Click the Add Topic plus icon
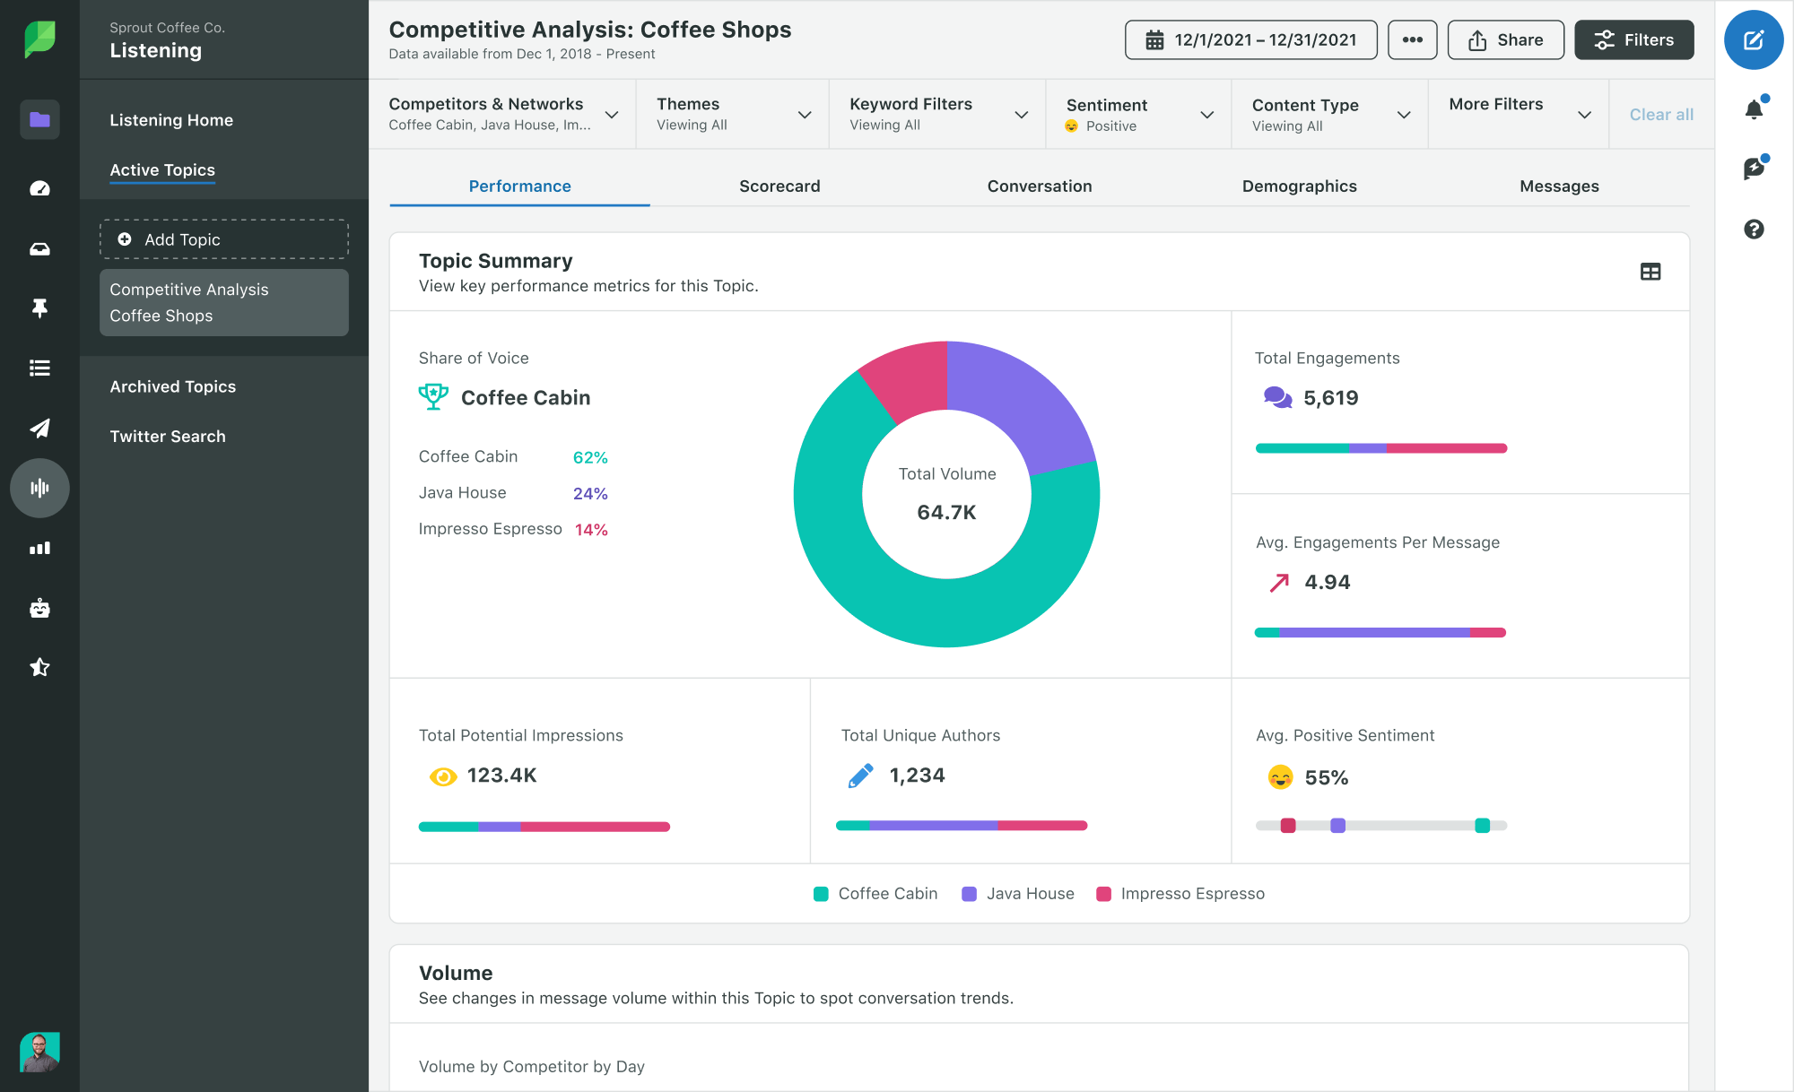This screenshot has height=1092, width=1794. [125, 239]
